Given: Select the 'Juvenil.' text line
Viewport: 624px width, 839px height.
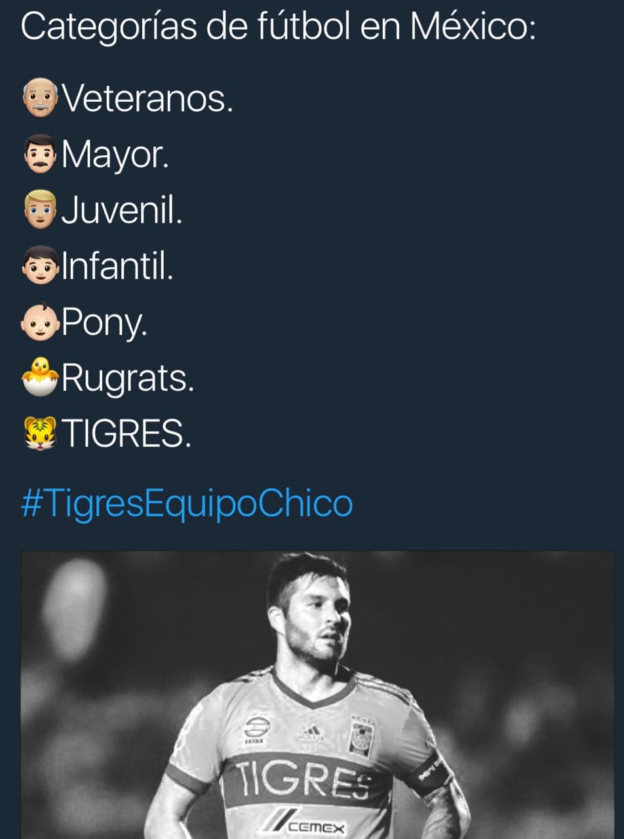Looking at the screenshot, I should [x=122, y=211].
